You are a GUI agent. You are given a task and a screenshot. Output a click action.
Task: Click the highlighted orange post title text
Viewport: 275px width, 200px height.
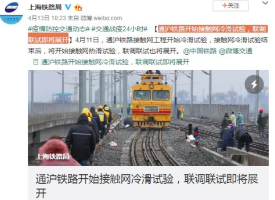coord(148,34)
